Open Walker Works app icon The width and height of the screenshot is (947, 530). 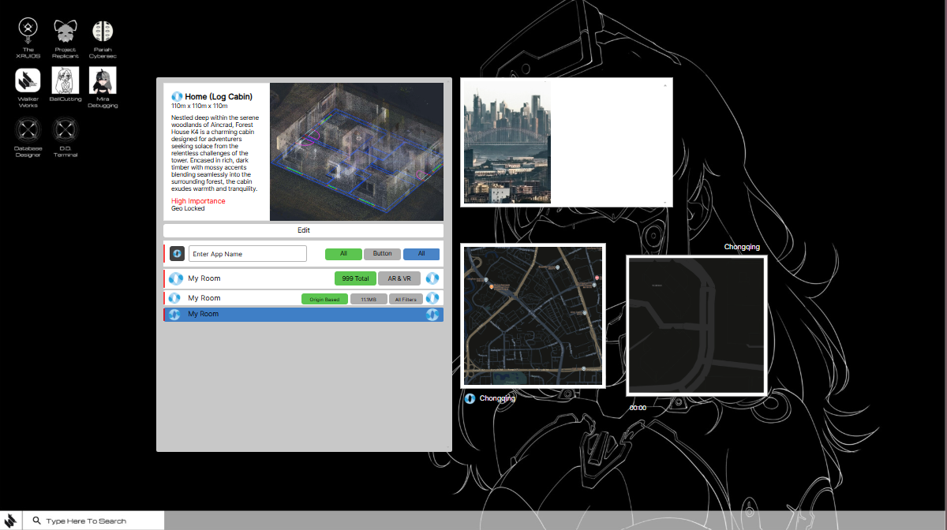pos(28,80)
